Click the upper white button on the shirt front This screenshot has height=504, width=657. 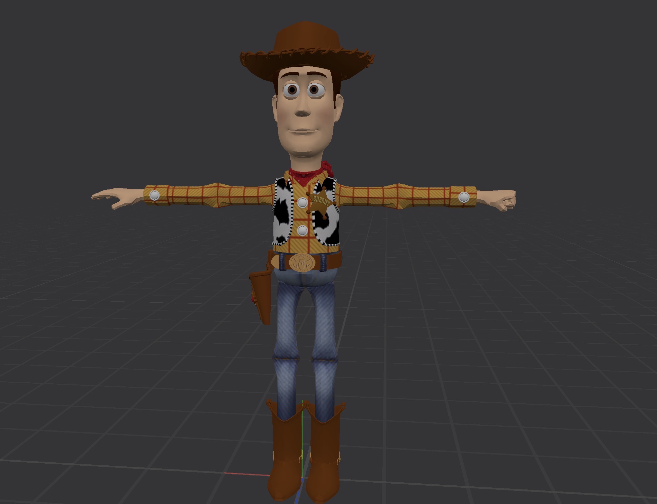tap(302, 203)
